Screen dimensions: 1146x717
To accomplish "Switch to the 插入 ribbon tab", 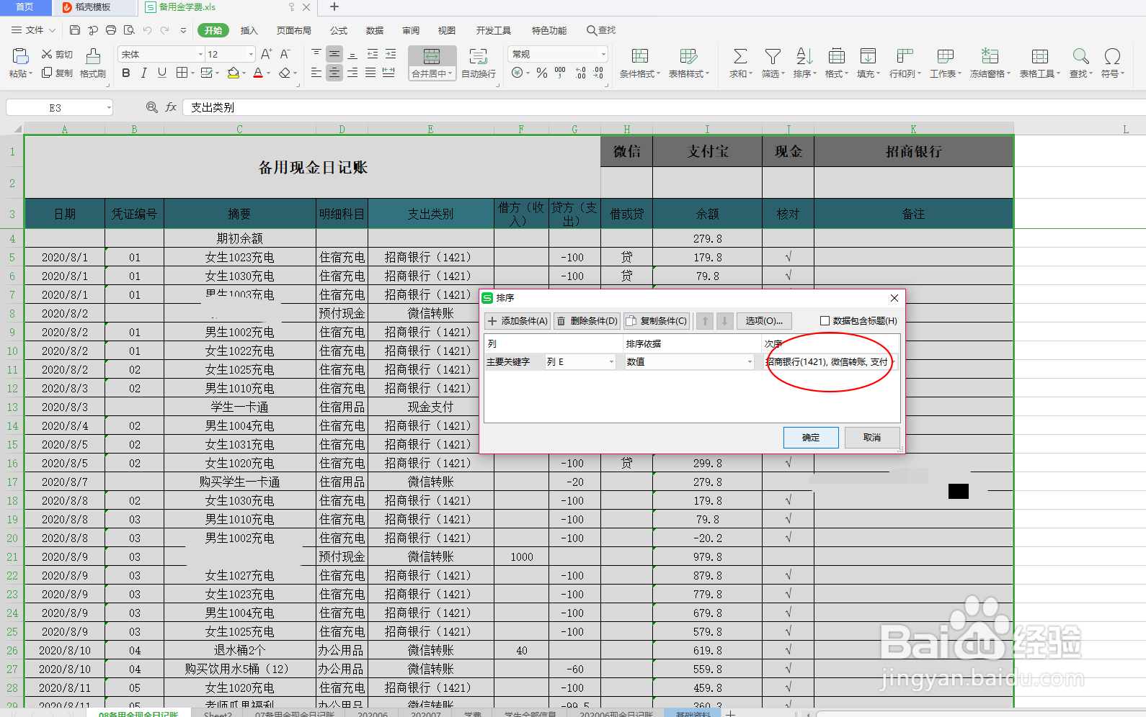I will pos(249,30).
